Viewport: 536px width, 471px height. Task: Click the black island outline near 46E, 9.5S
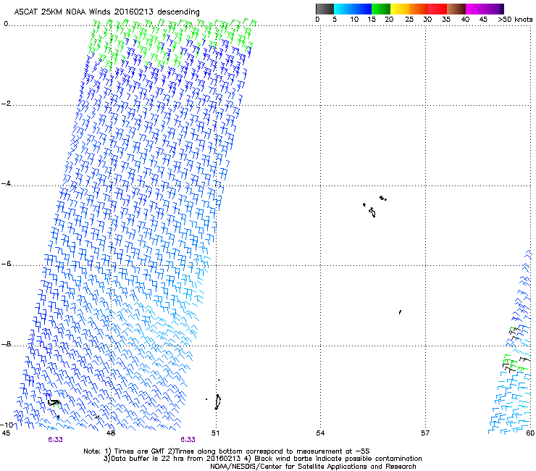click(54, 403)
